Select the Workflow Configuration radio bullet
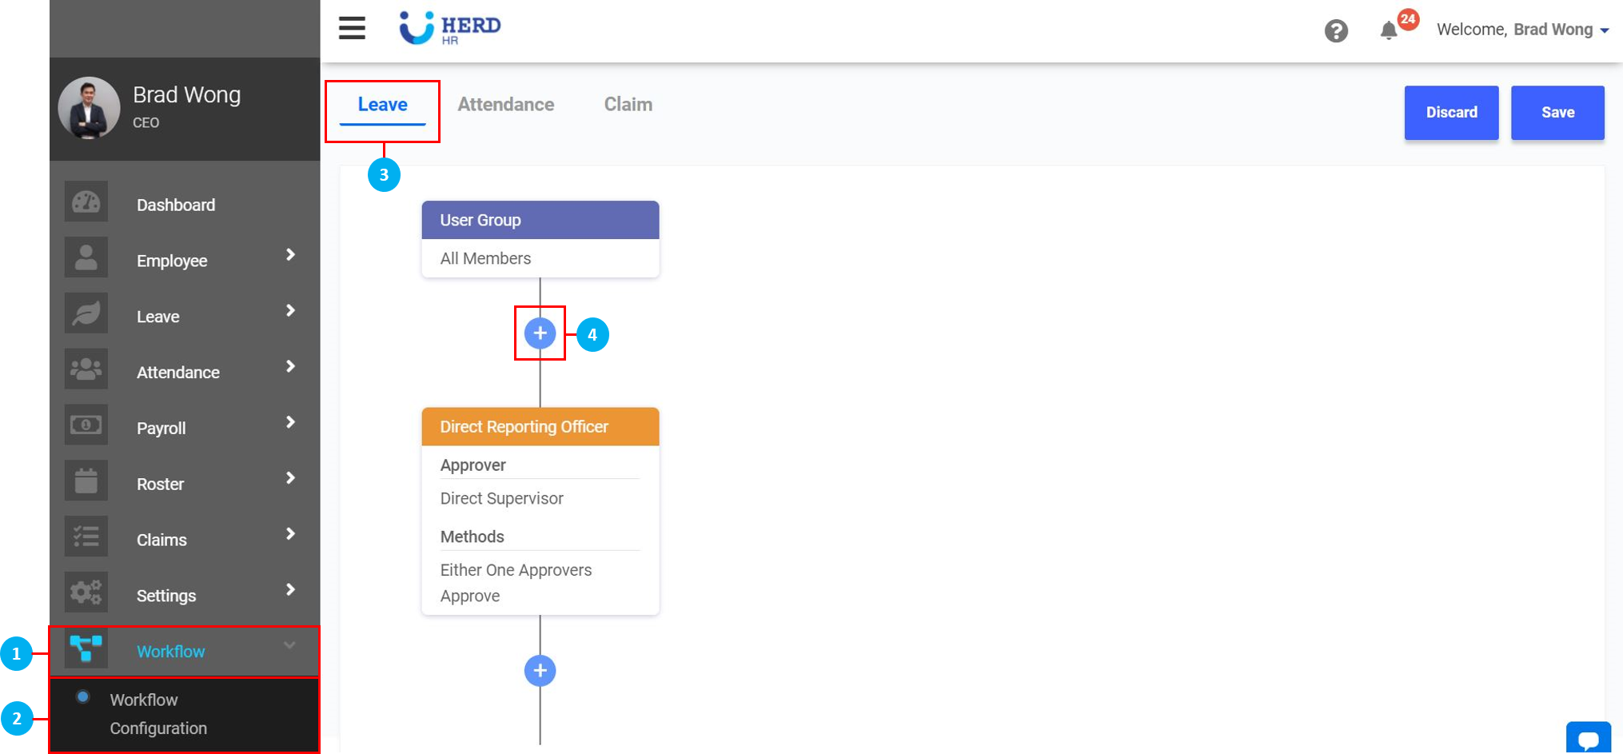 pyautogui.click(x=83, y=697)
